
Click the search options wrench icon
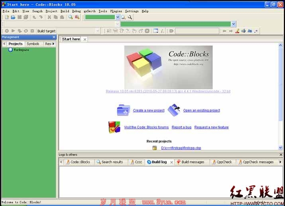coord(130,17)
